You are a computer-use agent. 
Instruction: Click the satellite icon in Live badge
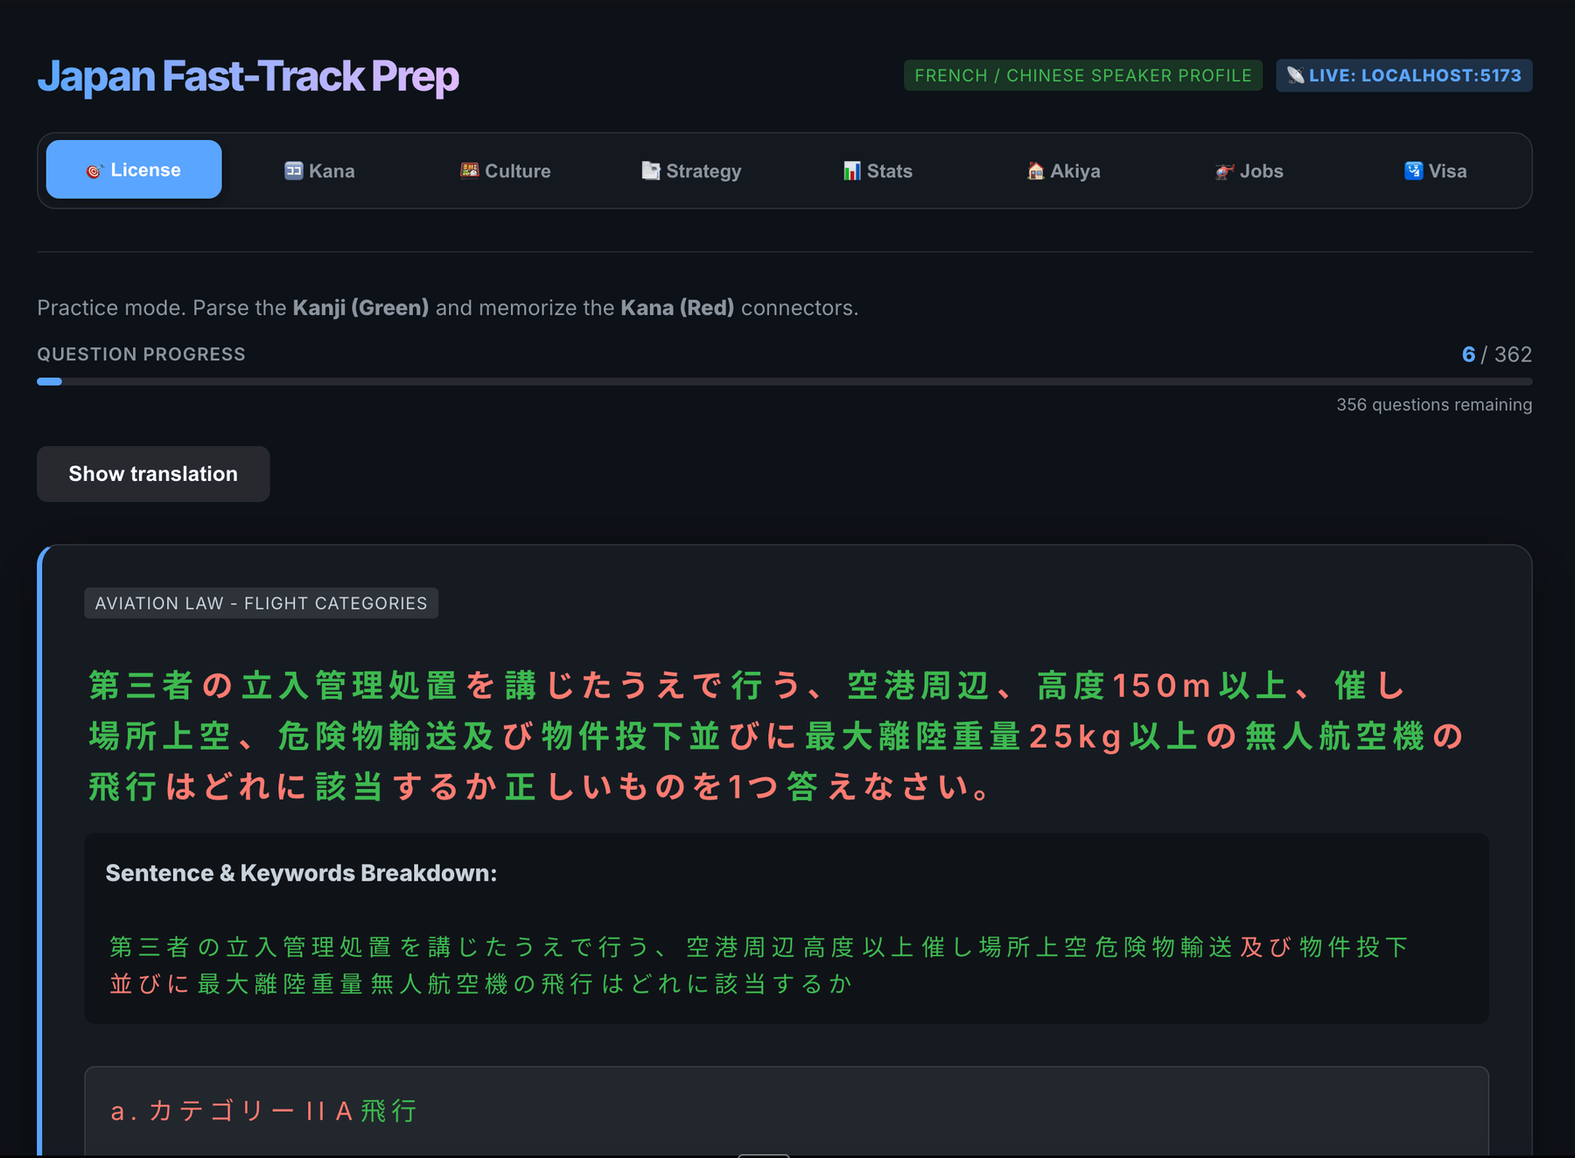(x=1296, y=75)
